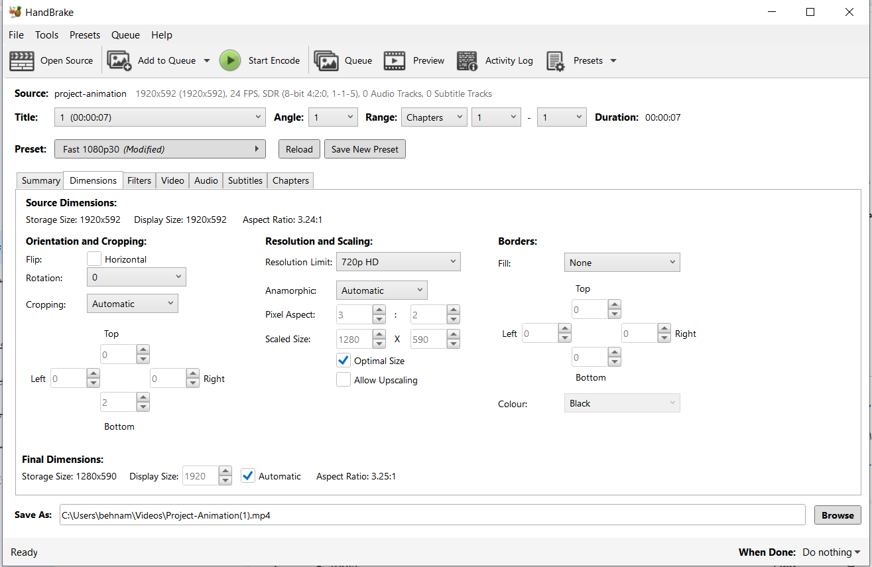872x567 pixels.
Task: Open the Anamorphic dropdown
Action: coord(381,290)
